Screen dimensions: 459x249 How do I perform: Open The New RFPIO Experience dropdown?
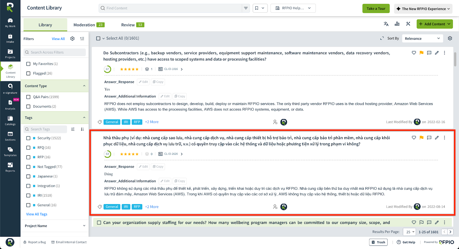[x=423, y=9]
